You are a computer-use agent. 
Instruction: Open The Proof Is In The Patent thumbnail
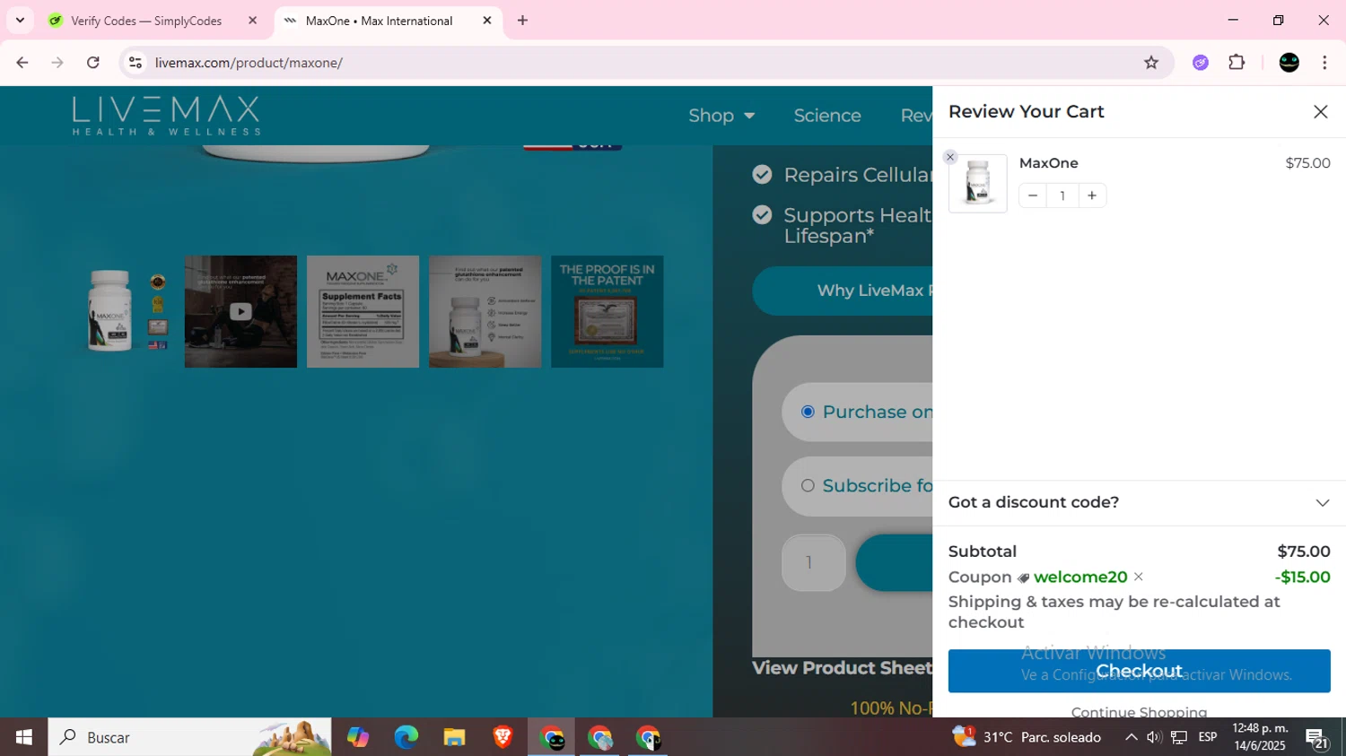pos(607,311)
